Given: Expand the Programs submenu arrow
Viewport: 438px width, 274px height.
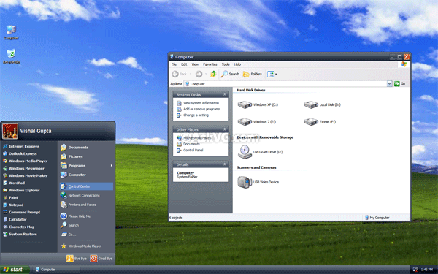Looking at the screenshot, I should coord(112,166).
